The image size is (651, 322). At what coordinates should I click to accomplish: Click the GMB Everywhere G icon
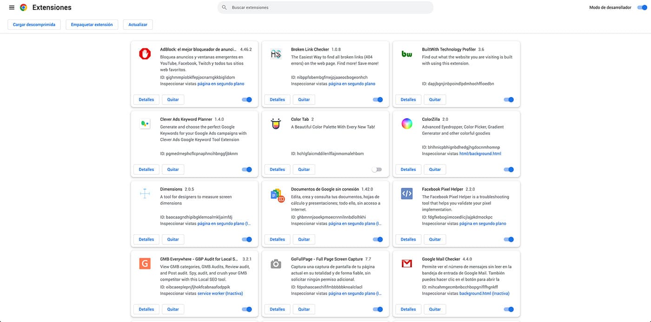[145, 263]
